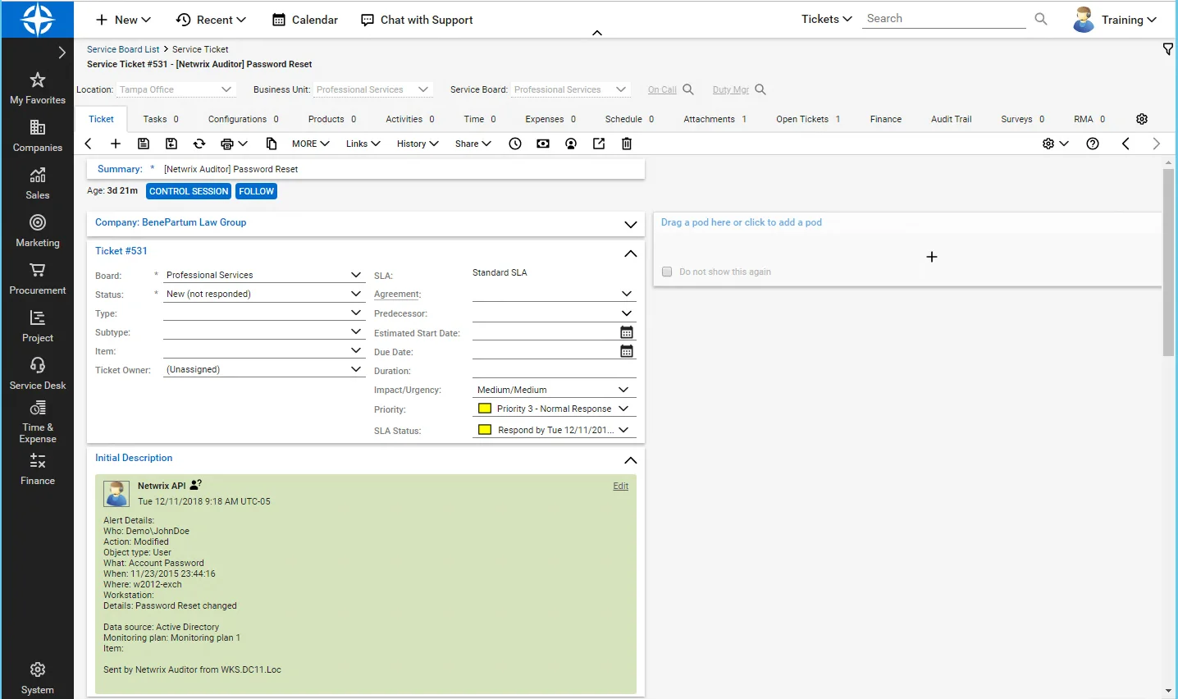Image resolution: width=1178 pixels, height=699 pixels.
Task: Click the copy ticket icon
Action: (x=272, y=144)
